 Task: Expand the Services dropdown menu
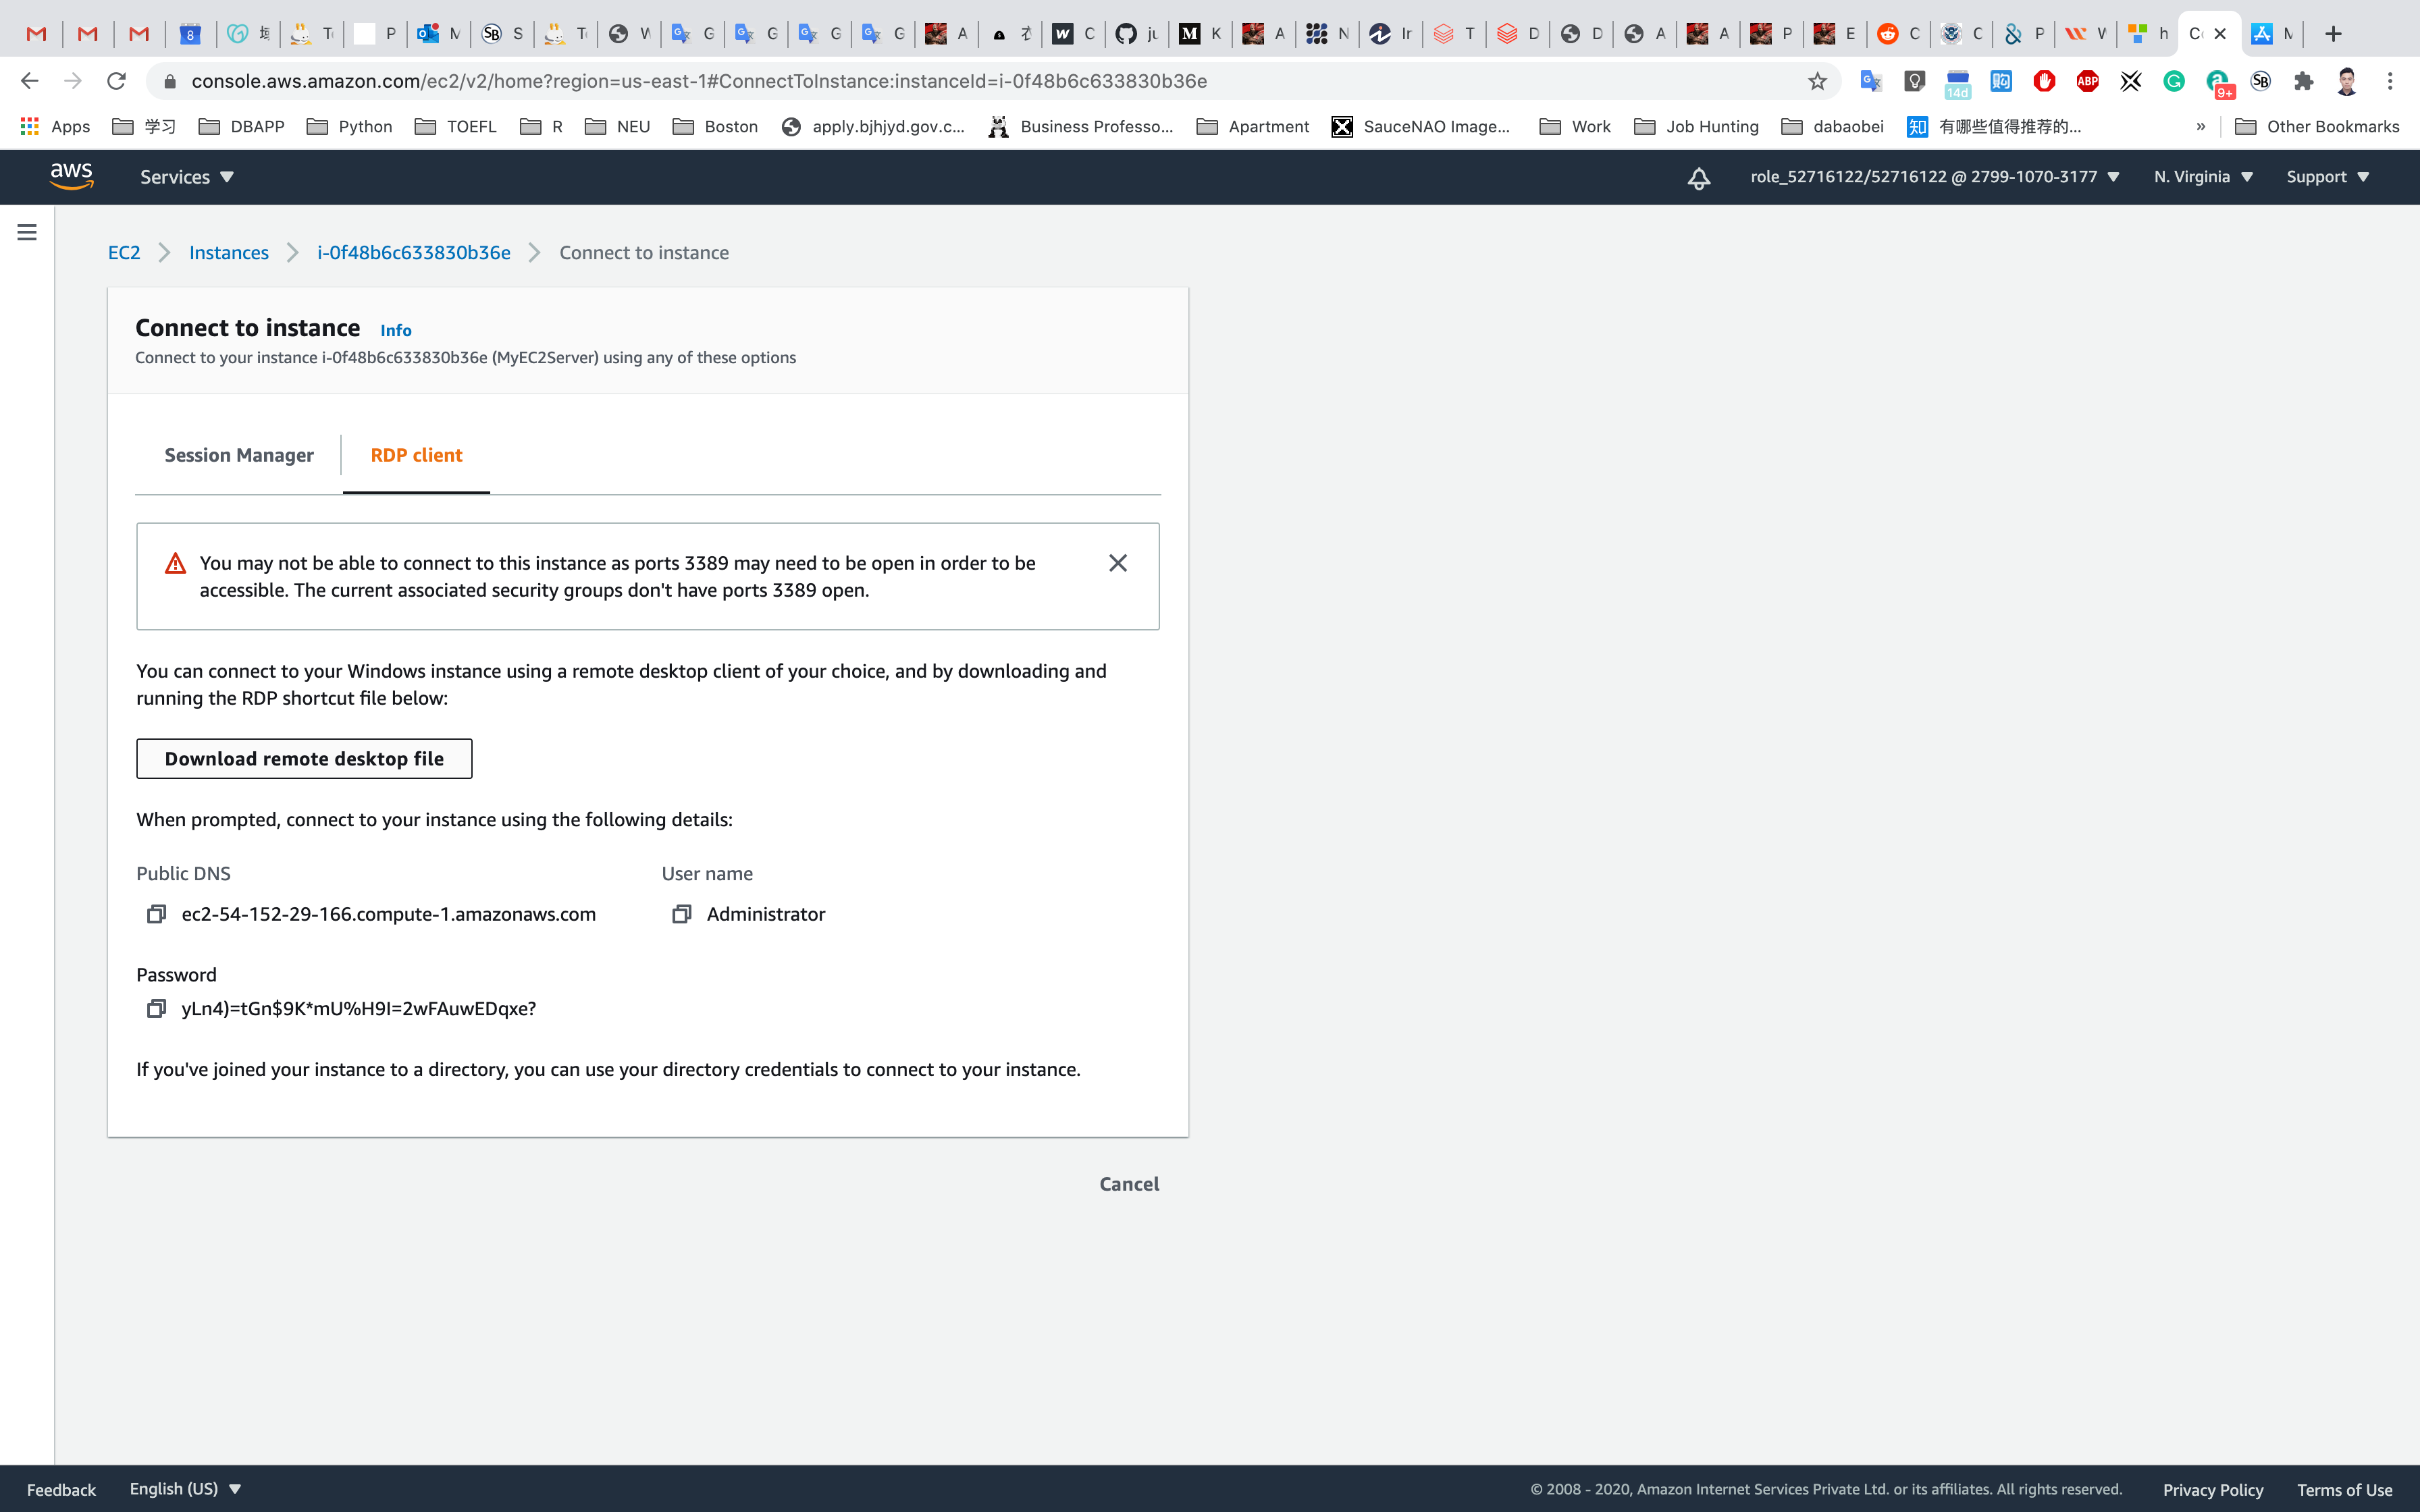point(187,177)
